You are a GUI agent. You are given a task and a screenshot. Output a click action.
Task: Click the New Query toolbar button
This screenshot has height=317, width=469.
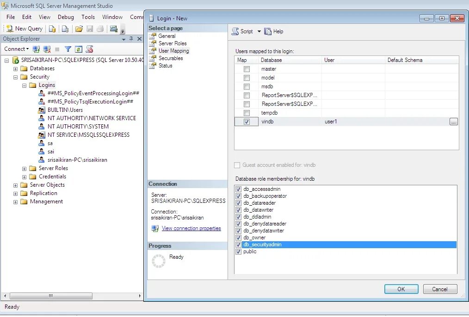25,29
